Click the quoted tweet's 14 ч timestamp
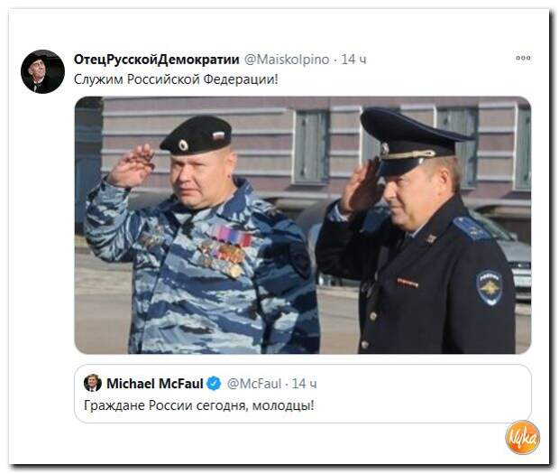Image resolution: width=559 pixels, height=474 pixels. point(304,384)
